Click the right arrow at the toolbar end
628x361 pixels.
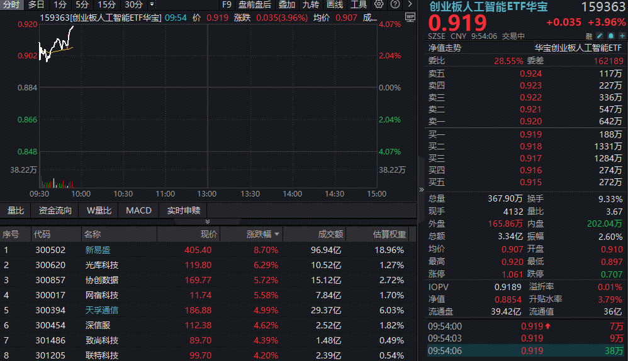(410, 4)
